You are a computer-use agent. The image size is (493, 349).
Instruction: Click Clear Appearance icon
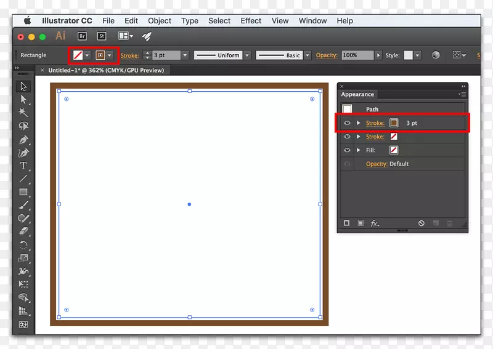(422, 223)
